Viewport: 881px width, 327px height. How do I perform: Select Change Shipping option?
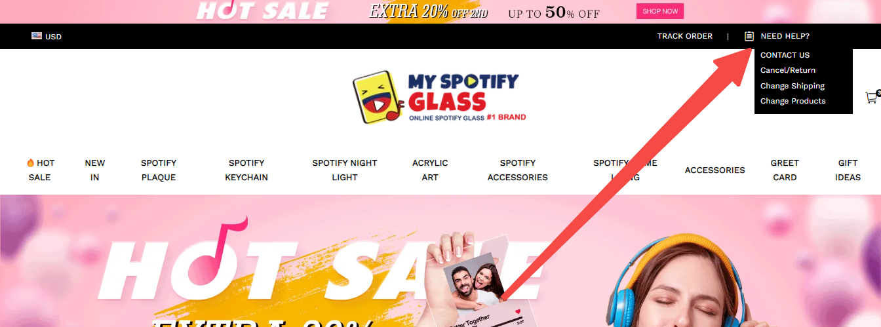click(x=793, y=86)
